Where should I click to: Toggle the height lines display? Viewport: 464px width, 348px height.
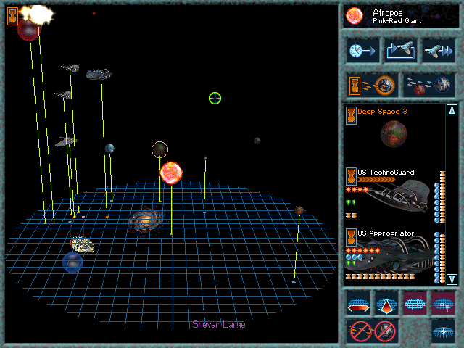[x=443, y=304]
